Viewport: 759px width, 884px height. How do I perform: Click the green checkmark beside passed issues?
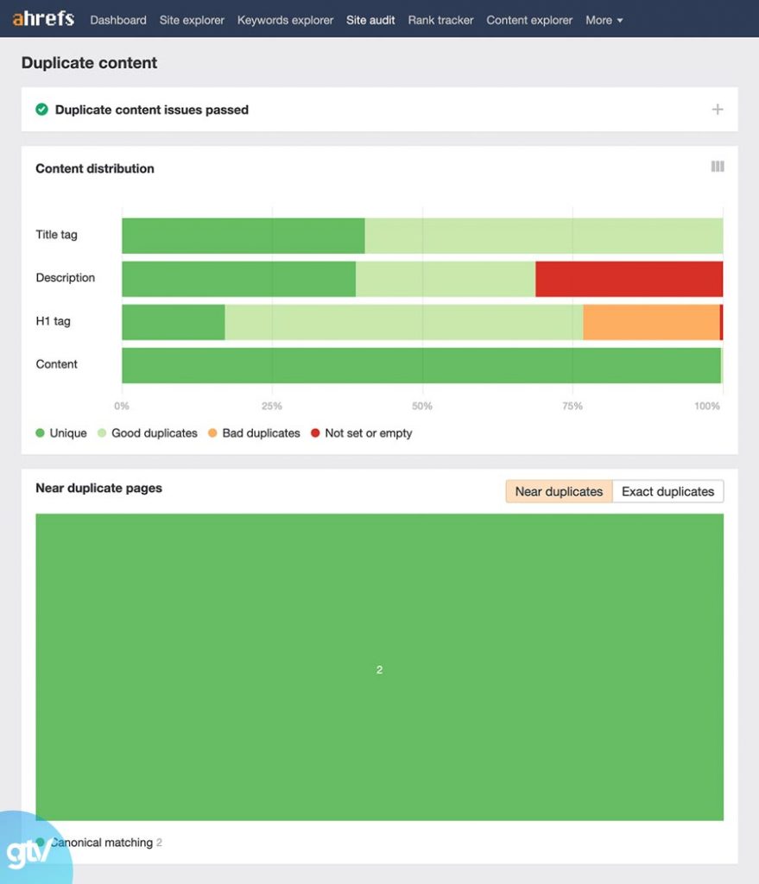tap(41, 110)
